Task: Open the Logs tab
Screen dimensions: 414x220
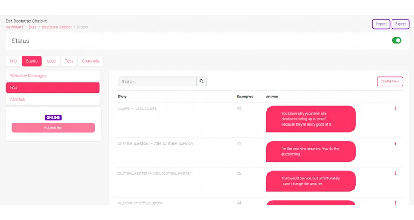Action: coord(51,61)
